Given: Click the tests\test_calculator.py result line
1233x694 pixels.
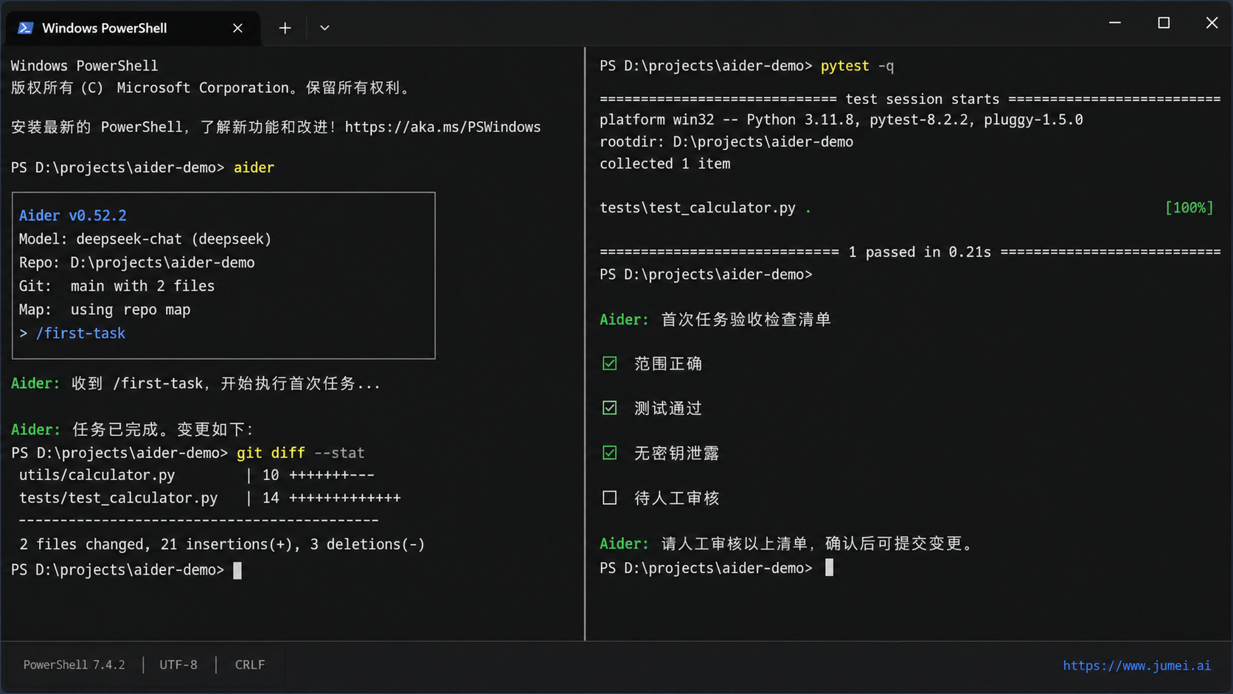Looking at the screenshot, I should 705,208.
